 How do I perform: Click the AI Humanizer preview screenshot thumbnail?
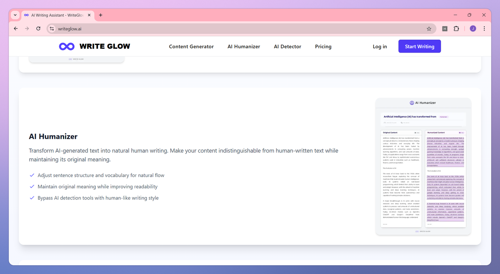423,166
